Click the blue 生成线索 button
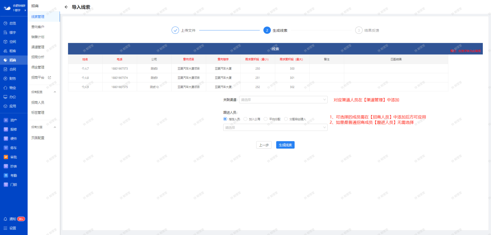Screen dimensions: 491x235 coord(285,145)
